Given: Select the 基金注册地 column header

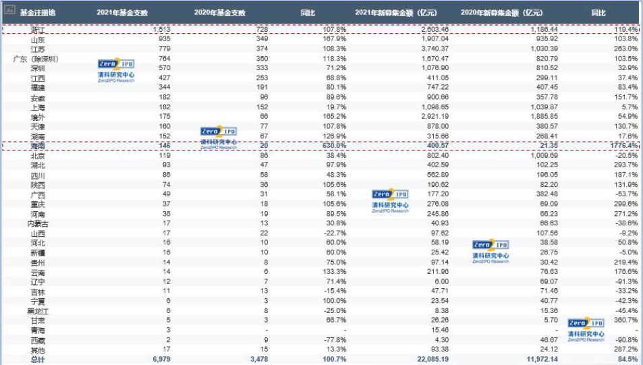Looking at the screenshot, I should tap(38, 13).
